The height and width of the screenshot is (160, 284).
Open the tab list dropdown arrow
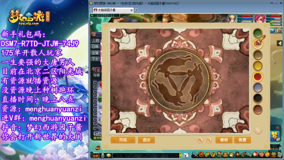[91, 10]
